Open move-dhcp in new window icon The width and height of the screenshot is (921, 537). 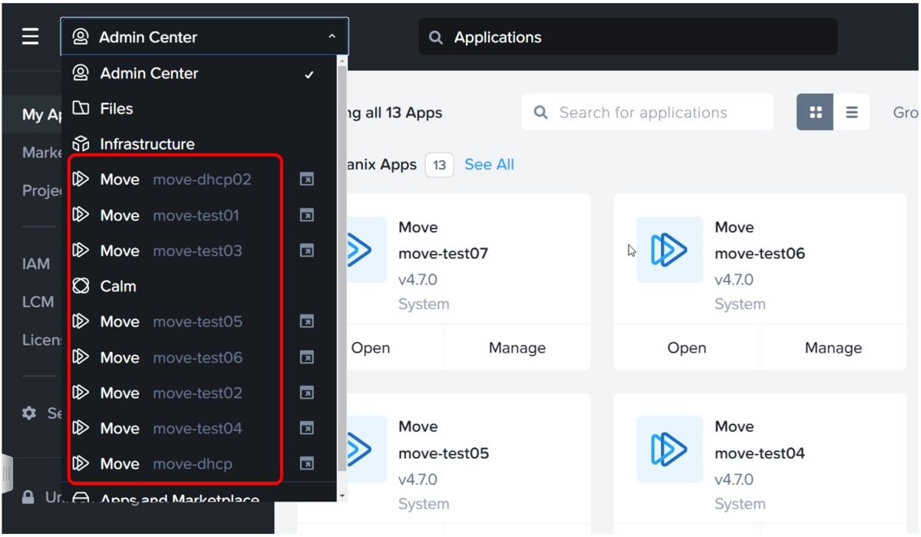(x=306, y=463)
